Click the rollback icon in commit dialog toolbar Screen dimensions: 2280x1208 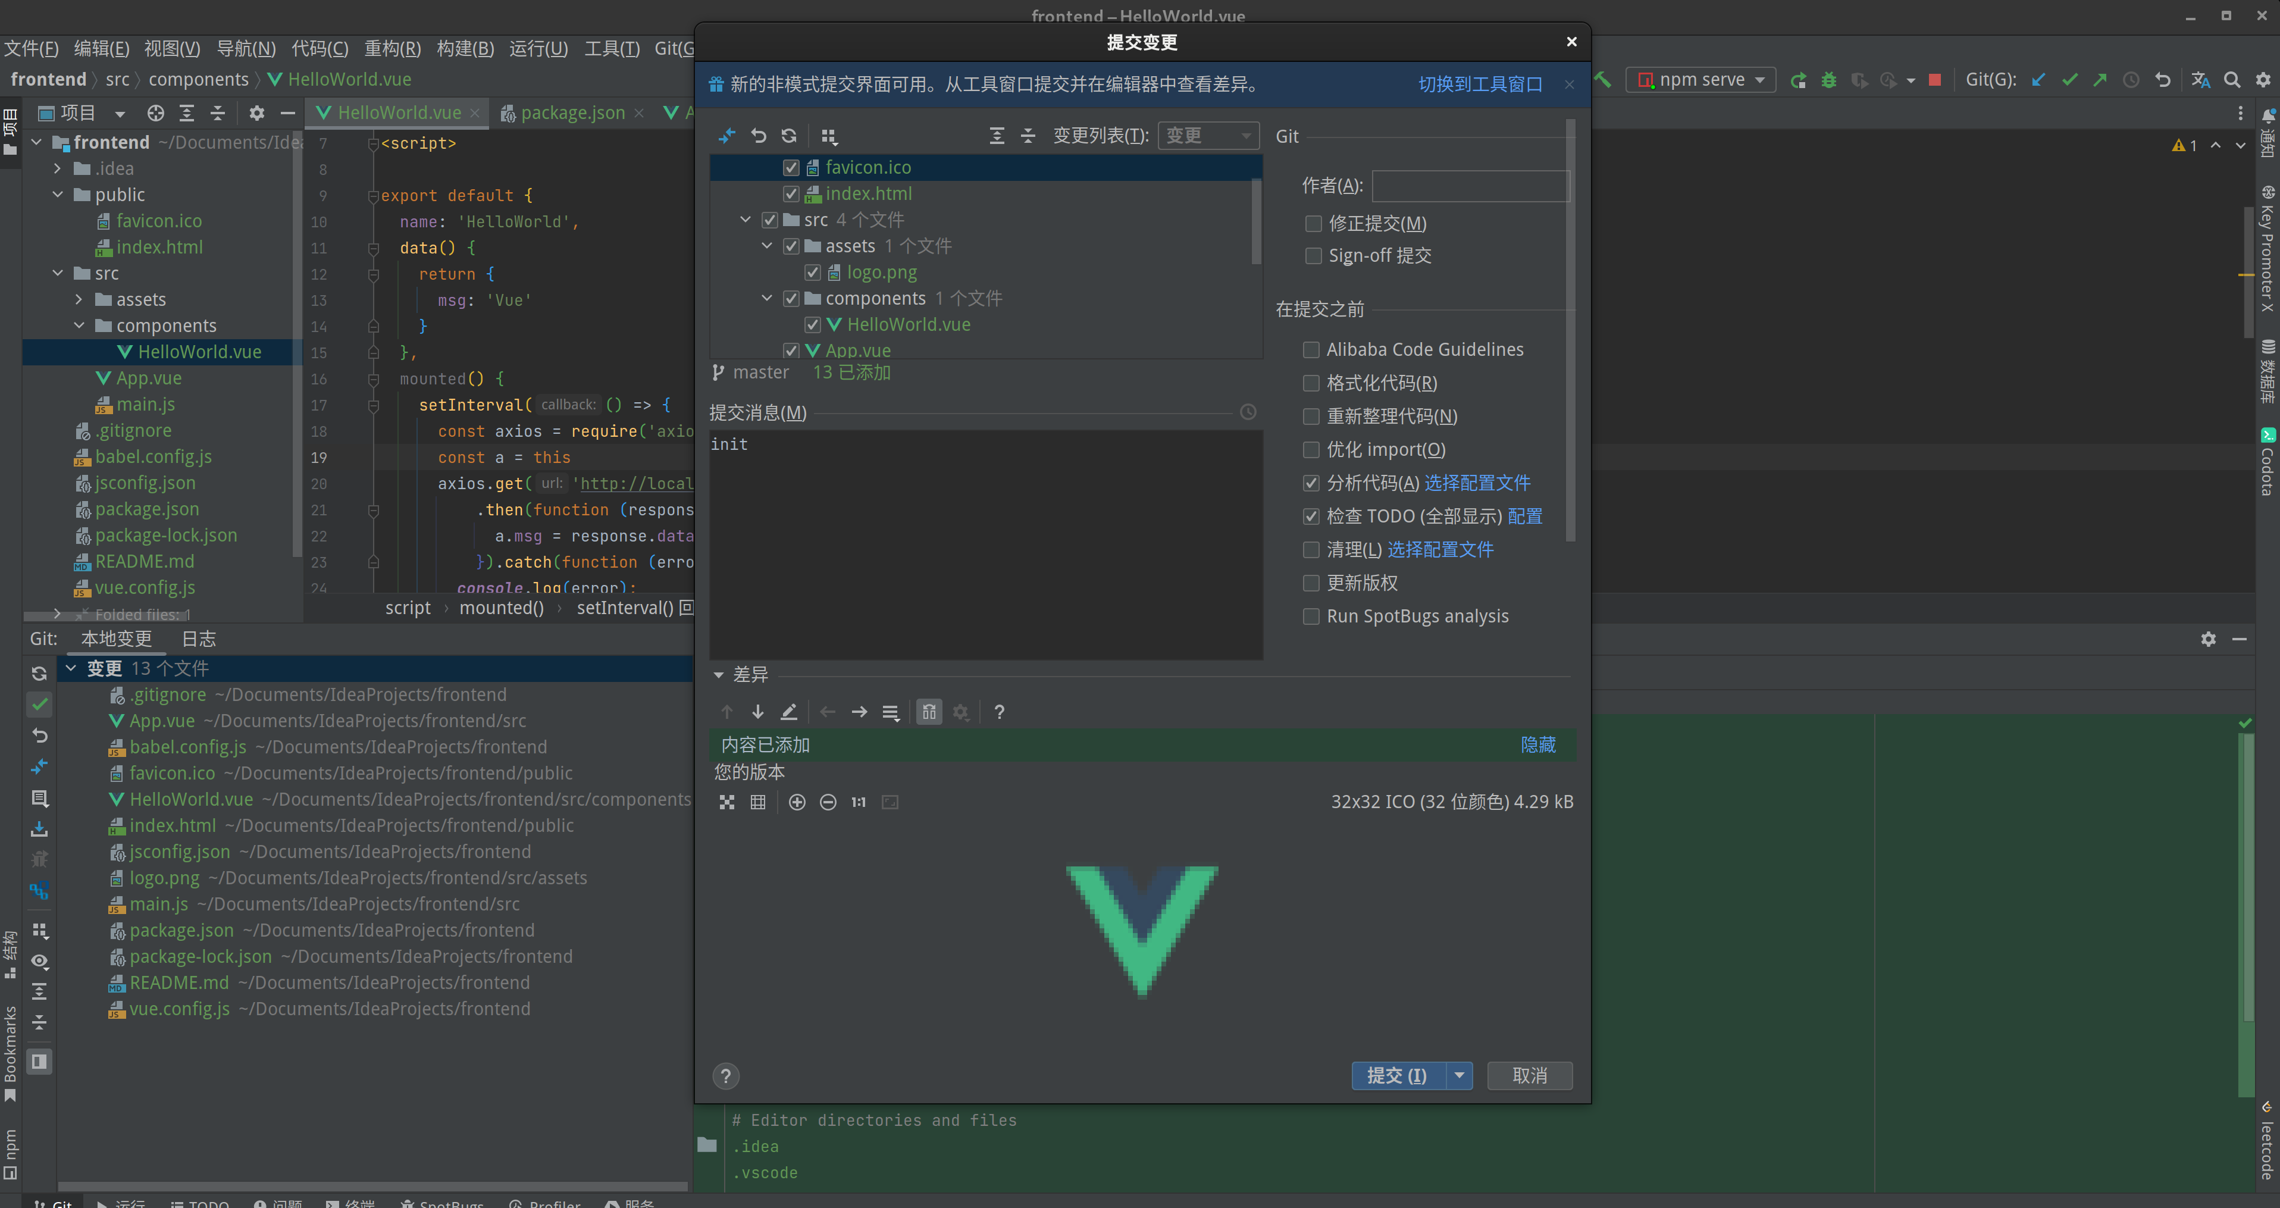759,136
